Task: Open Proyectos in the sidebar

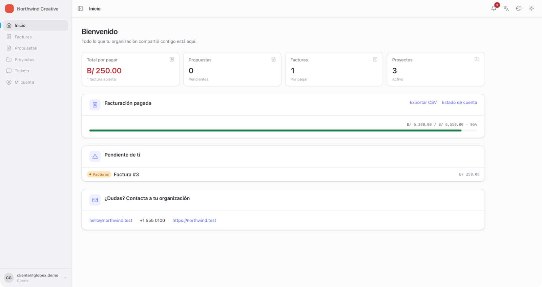Action: click(36, 59)
